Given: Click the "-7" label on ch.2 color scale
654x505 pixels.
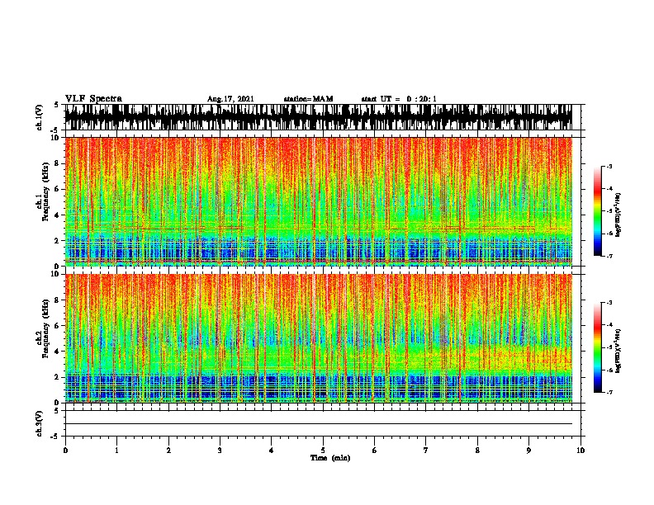Looking at the screenshot, I should [609, 392].
